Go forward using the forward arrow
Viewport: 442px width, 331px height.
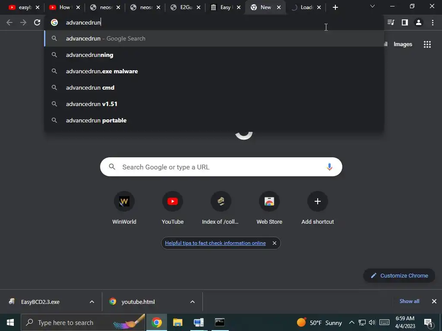pyautogui.click(x=23, y=22)
